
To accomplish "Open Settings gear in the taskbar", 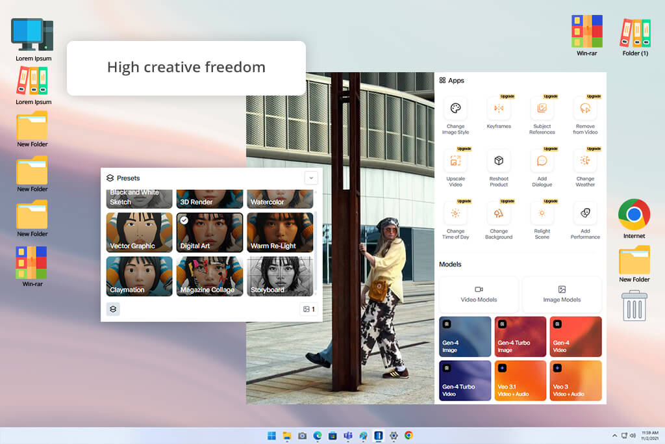I will tap(394, 436).
